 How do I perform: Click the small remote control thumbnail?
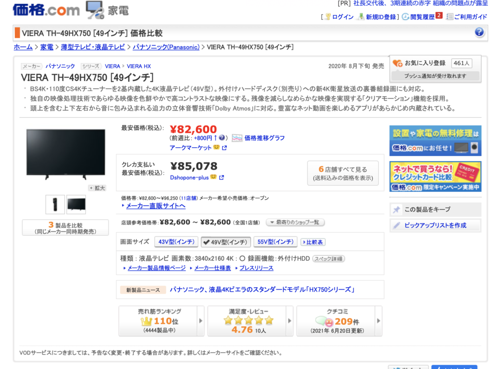(x=55, y=204)
